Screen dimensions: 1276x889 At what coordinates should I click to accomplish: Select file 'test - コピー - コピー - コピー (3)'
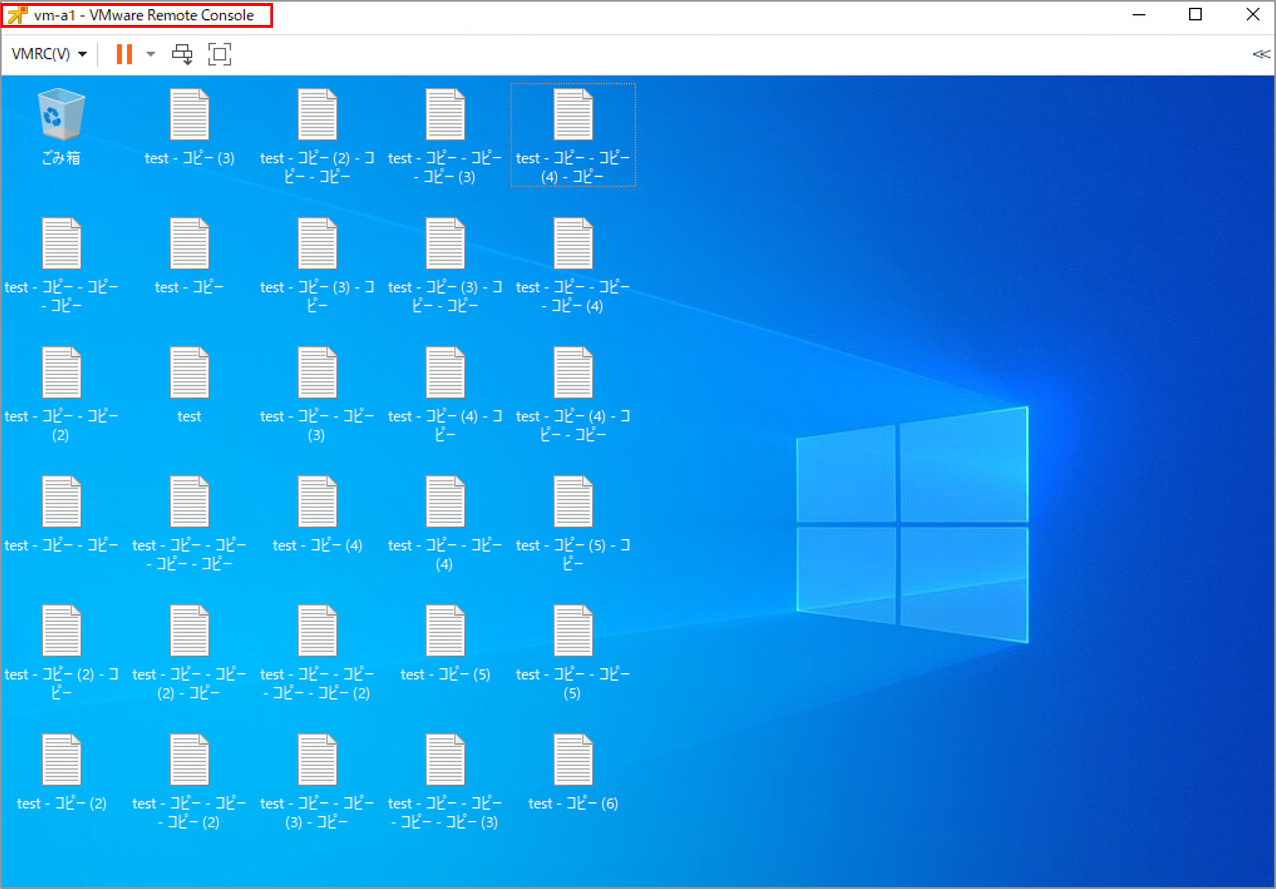pos(445,136)
